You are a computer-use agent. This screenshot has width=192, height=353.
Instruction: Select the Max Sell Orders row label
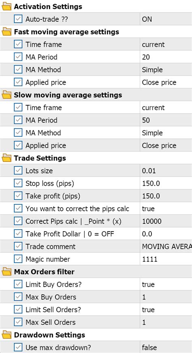tap(51, 322)
